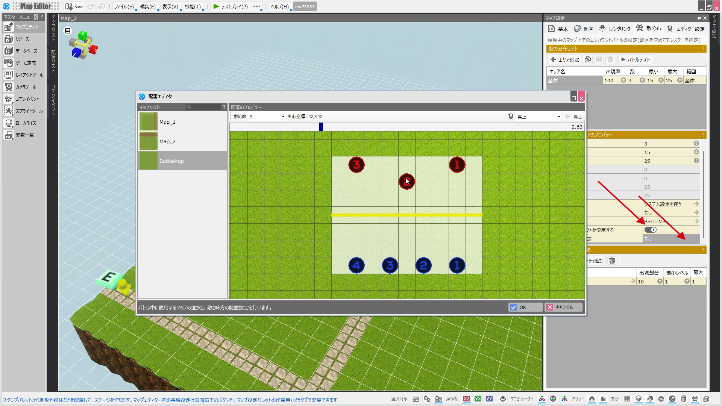Switch to the Basic (基本) tab
The image size is (722, 406).
pyautogui.click(x=558, y=29)
